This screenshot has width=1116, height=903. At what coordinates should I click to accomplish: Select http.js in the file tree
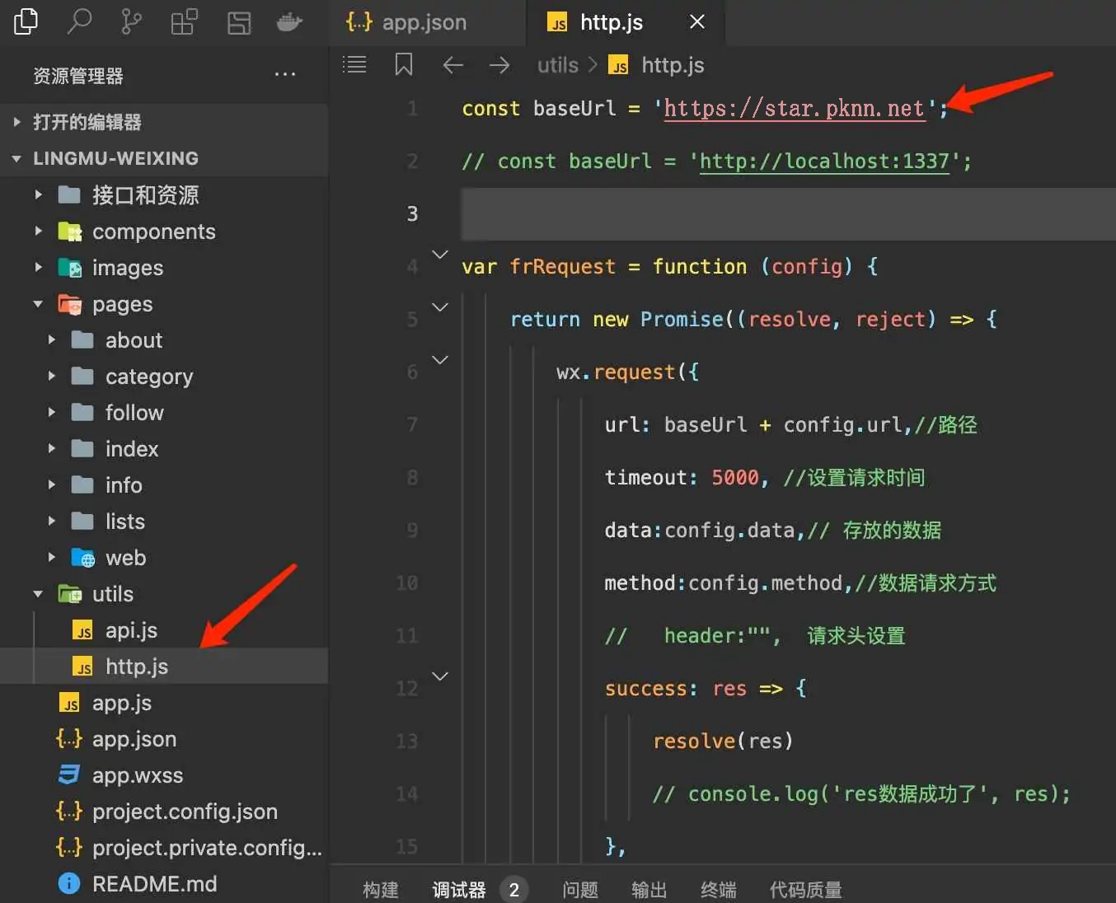click(164, 667)
